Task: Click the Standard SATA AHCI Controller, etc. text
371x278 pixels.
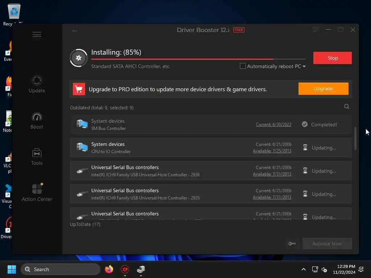Action: [x=130, y=67]
